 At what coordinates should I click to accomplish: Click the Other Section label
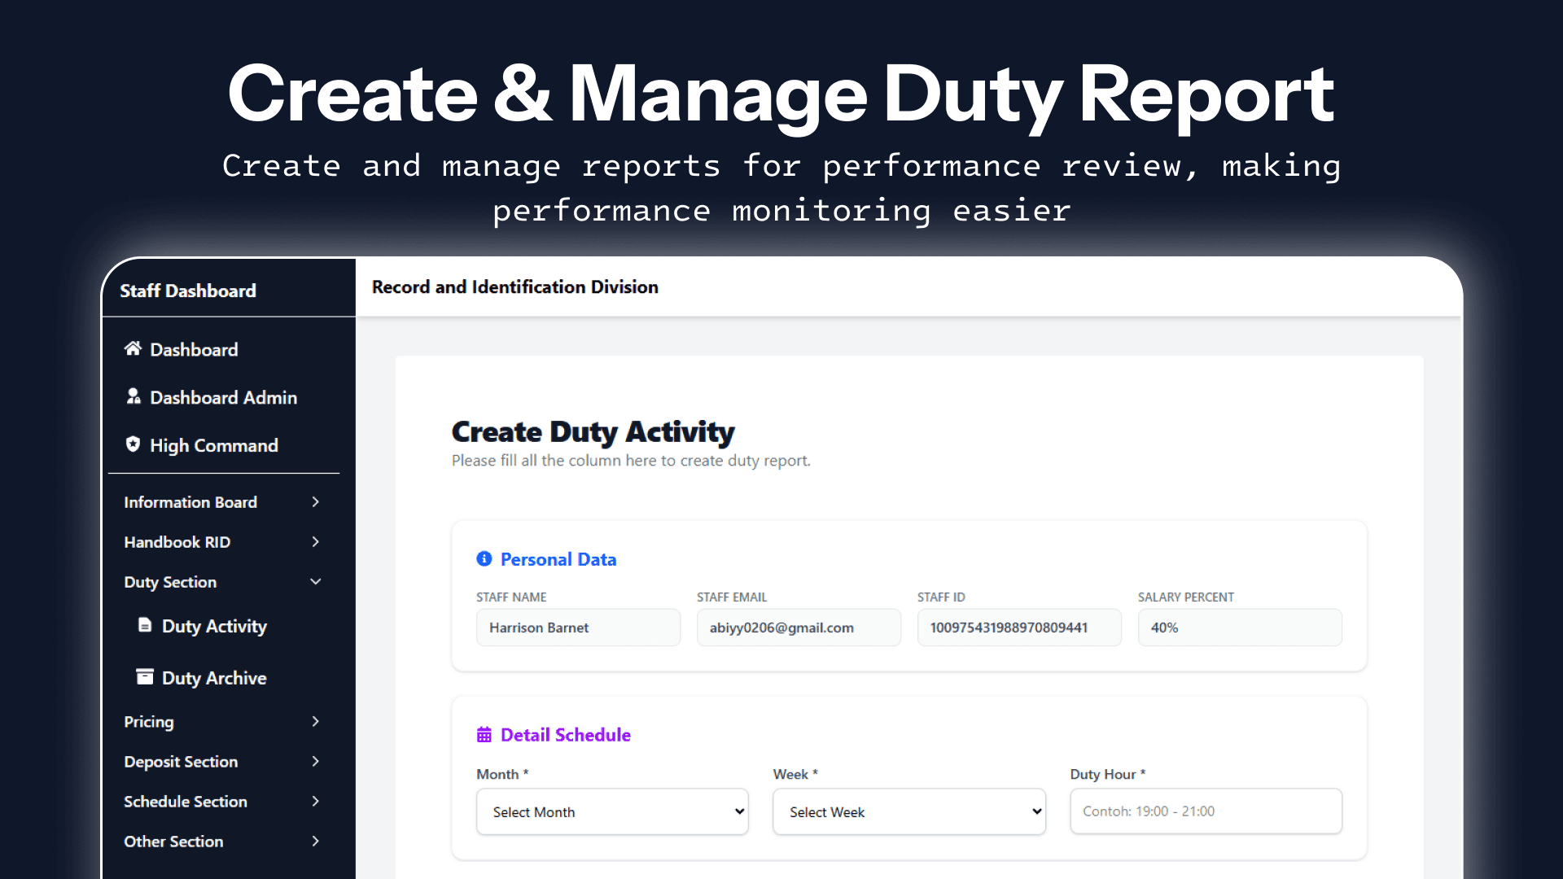pyautogui.click(x=173, y=842)
